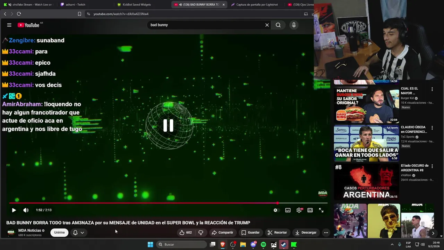Switch to the (126) Ojos Llorosos tab

300,5
